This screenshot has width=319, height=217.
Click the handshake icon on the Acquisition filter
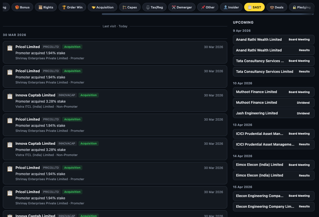click(94, 7)
